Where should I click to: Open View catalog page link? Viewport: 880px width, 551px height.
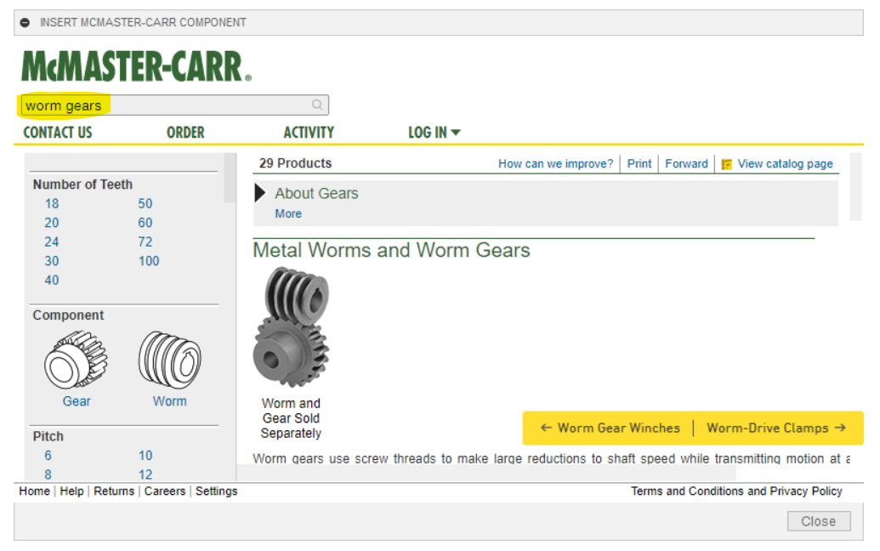(x=785, y=164)
